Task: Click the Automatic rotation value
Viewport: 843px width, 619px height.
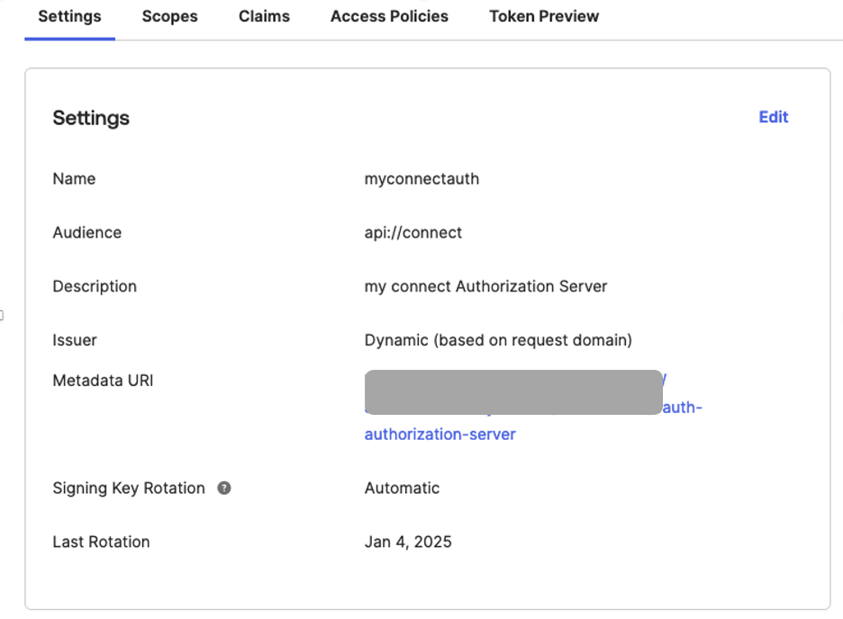Action: [402, 488]
